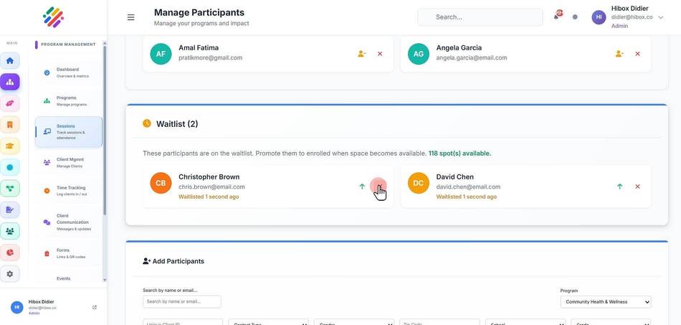Open the notifications bell icon
681x325 pixels.
556,17
